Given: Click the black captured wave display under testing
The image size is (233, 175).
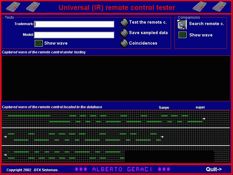Looking at the screenshot, I should [116, 78].
